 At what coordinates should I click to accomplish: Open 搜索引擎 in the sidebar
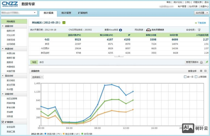click(x=11, y=58)
